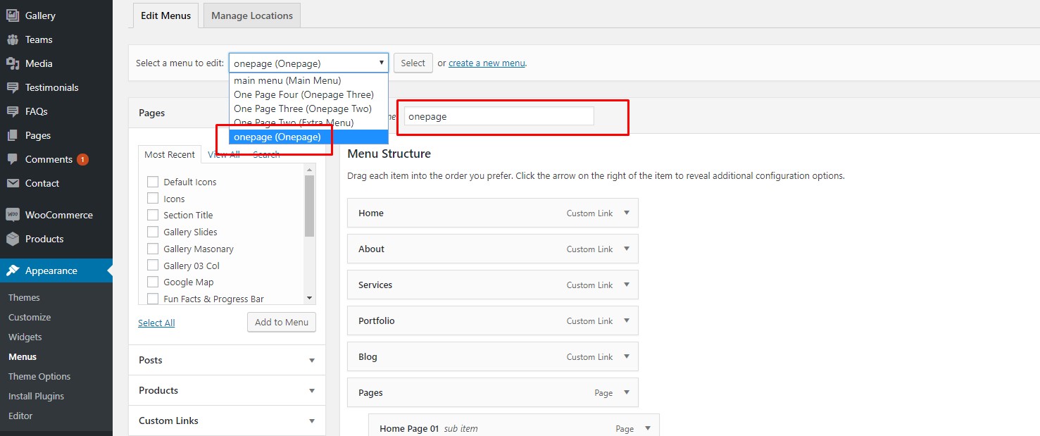Click the WooCommerce logo icon

click(x=13, y=215)
